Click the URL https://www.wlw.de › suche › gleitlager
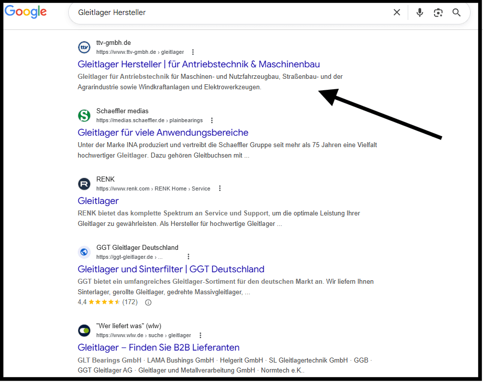This screenshot has height=383, width=483. point(144,335)
